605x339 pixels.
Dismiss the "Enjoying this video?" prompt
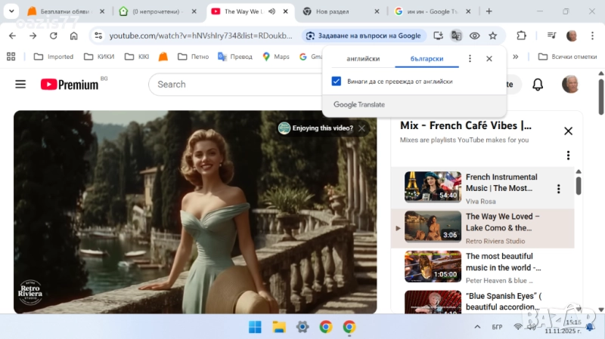coord(362,128)
